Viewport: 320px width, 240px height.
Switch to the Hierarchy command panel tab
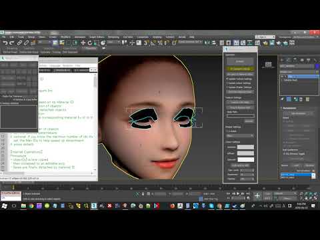(x=295, y=60)
